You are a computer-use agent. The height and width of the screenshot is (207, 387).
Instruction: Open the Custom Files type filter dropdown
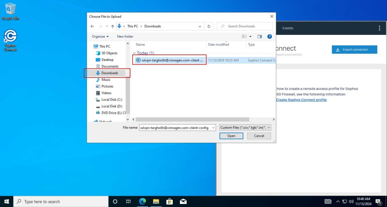tap(245, 128)
